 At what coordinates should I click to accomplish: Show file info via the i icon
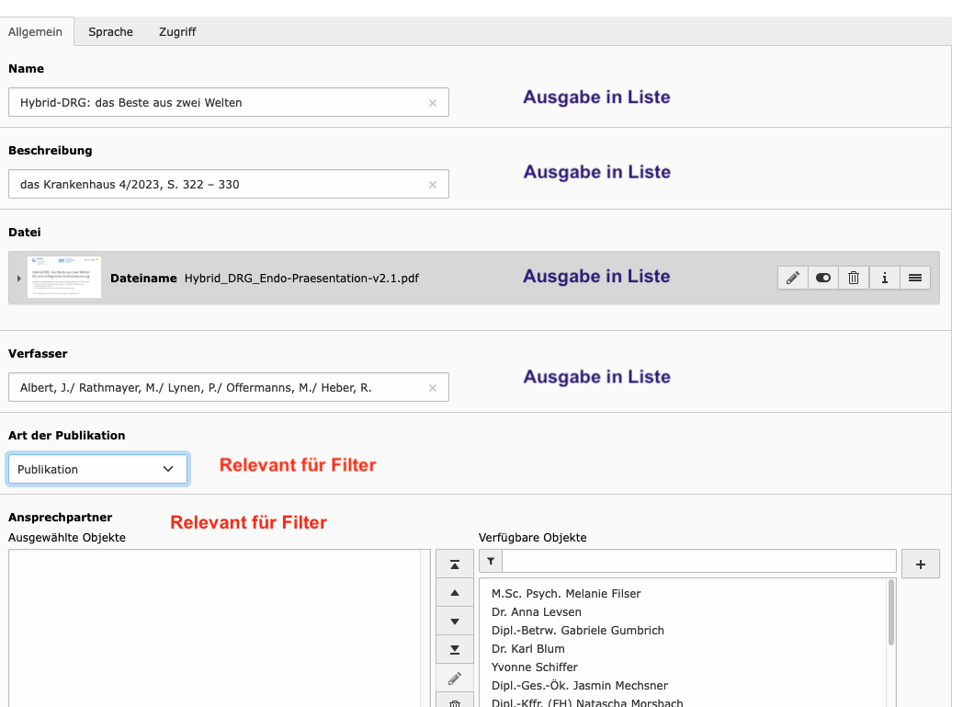click(884, 278)
